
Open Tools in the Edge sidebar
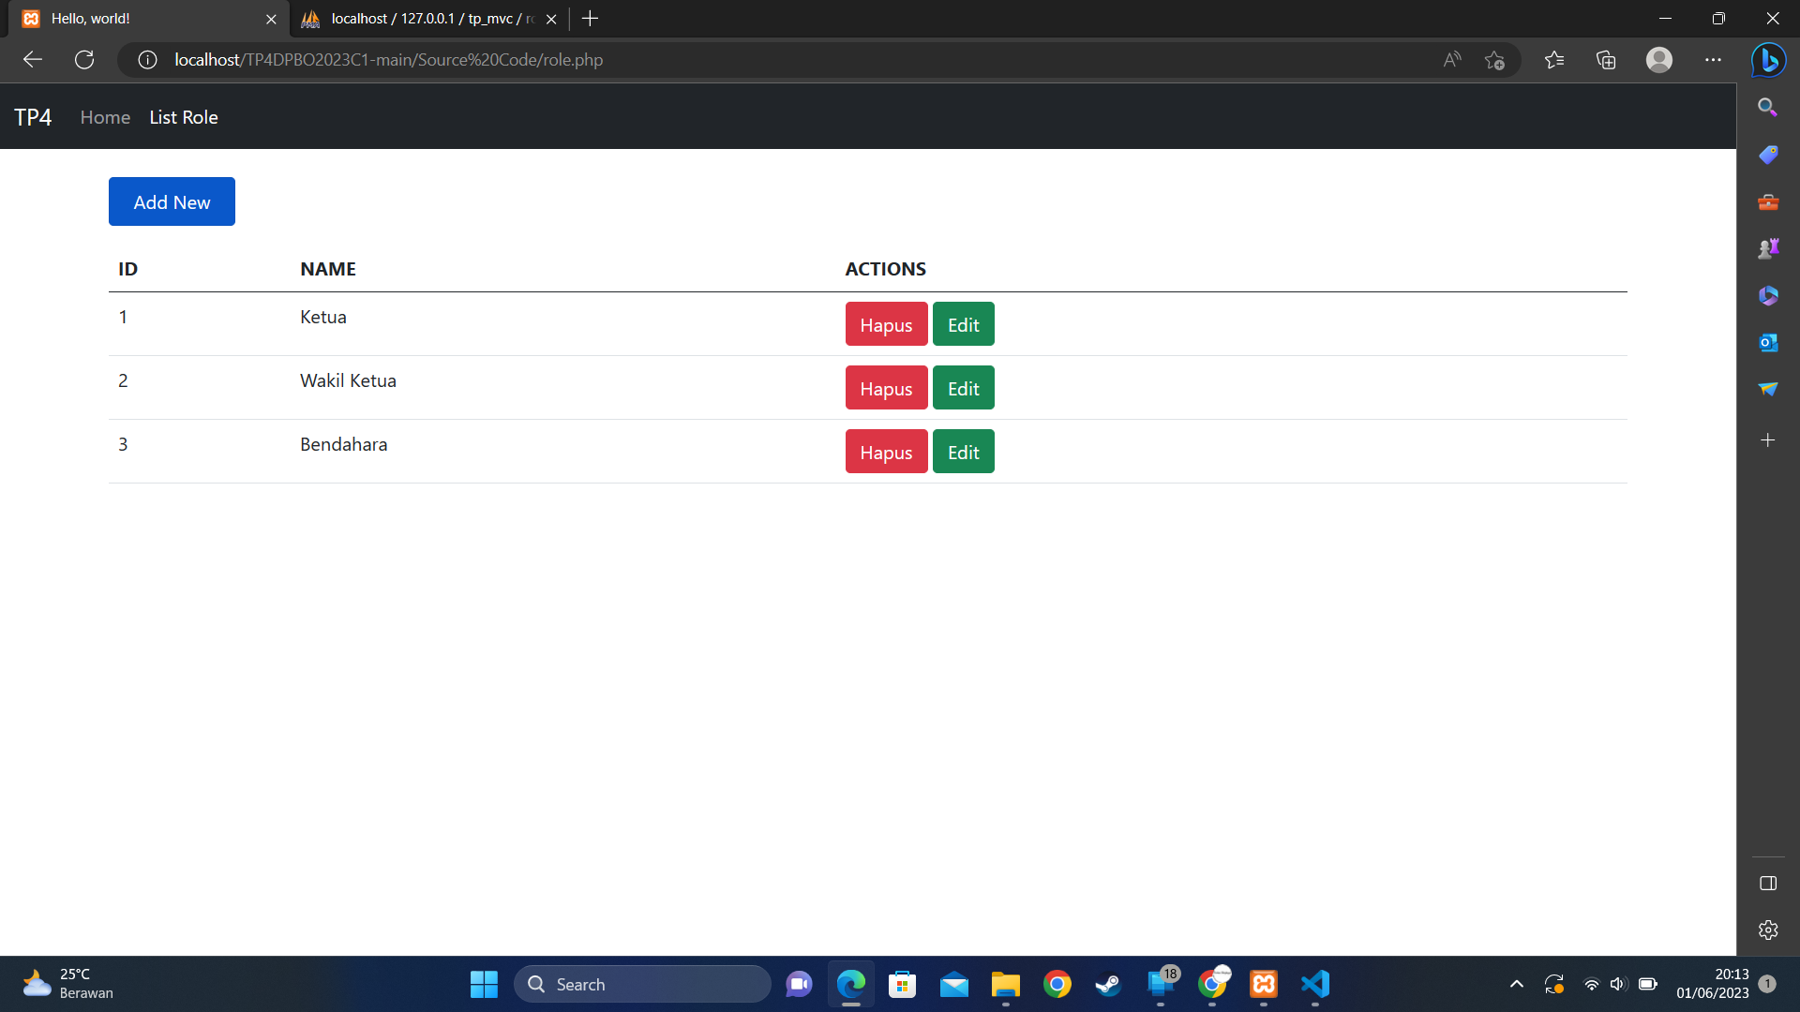tap(1768, 201)
